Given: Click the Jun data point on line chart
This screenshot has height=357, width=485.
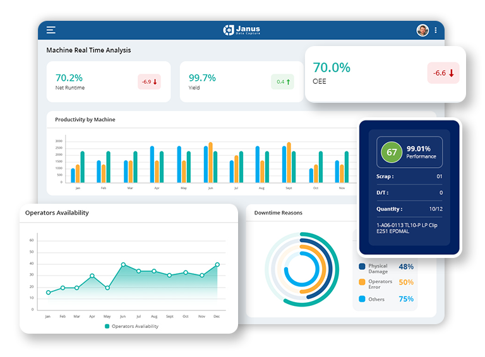Looking at the screenshot, I should (123, 265).
